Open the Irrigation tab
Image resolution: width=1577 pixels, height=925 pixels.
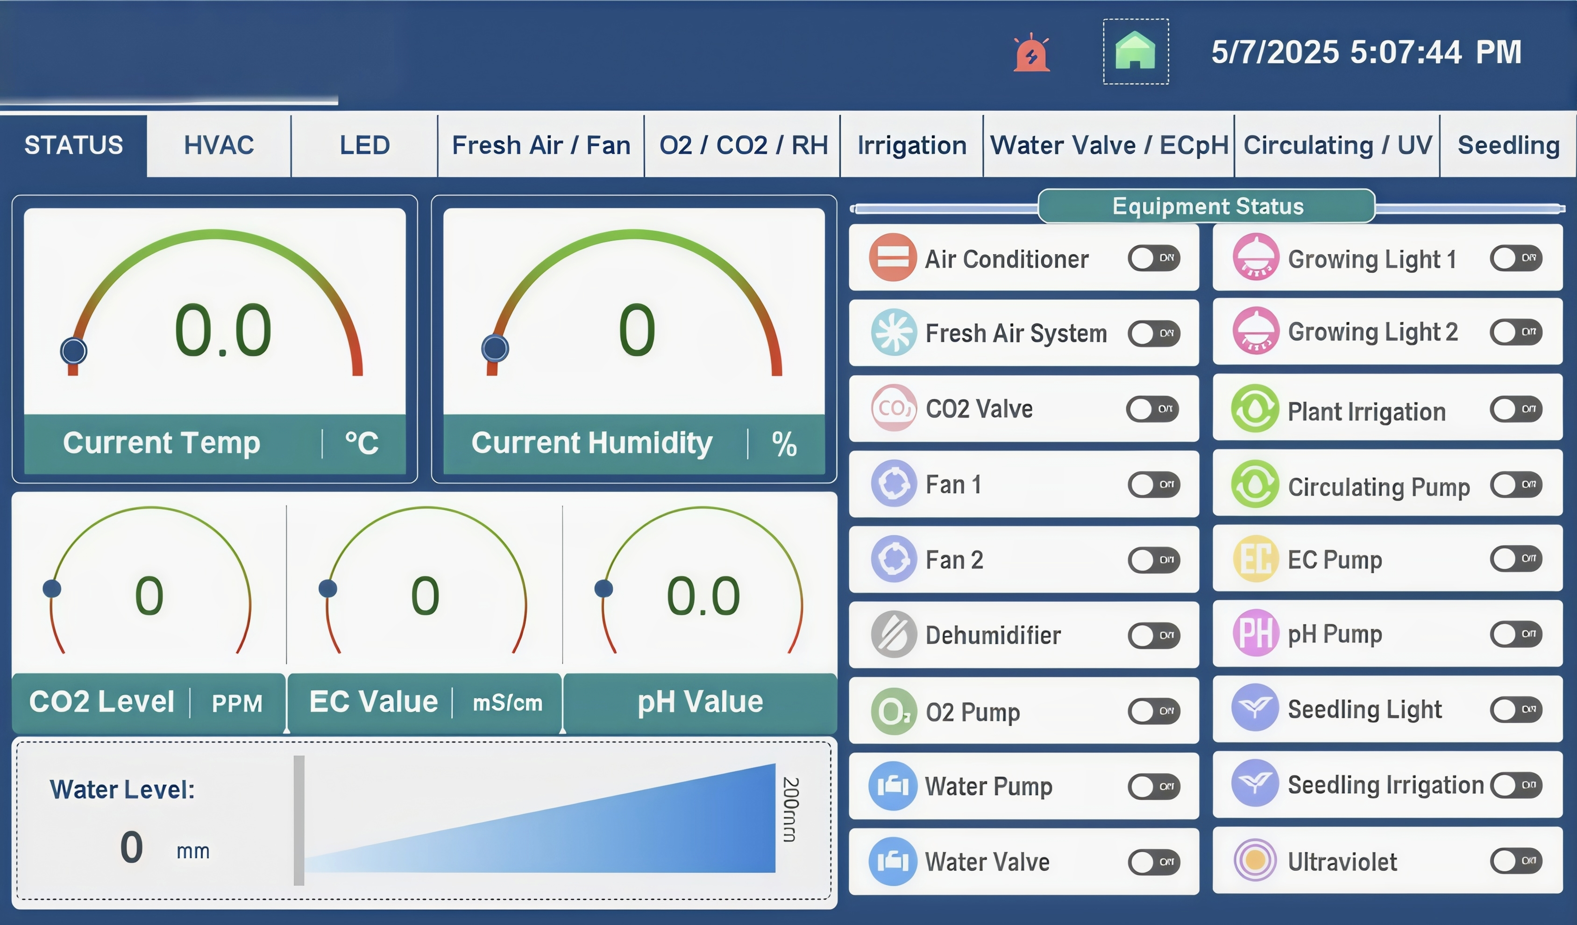911,145
